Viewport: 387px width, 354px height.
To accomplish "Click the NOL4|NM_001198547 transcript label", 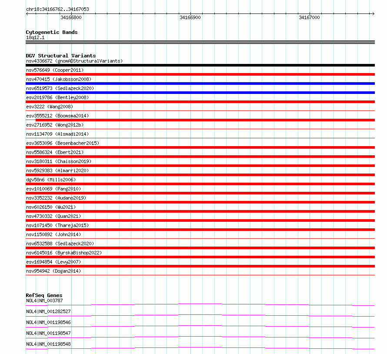I will tap(48, 333).
